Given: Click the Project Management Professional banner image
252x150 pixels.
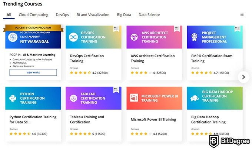Looking at the screenshot, I should (215, 37).
